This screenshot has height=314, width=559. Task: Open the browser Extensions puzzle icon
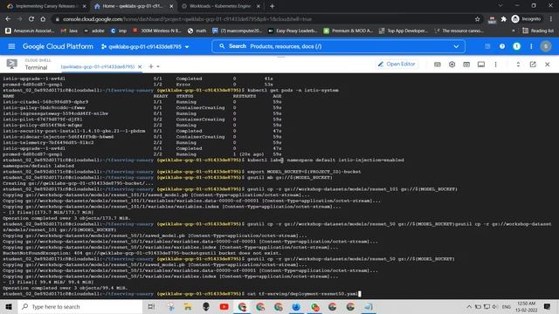click(503, 19)
